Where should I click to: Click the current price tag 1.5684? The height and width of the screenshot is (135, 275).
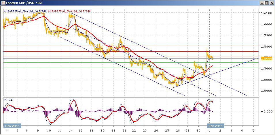266,59
